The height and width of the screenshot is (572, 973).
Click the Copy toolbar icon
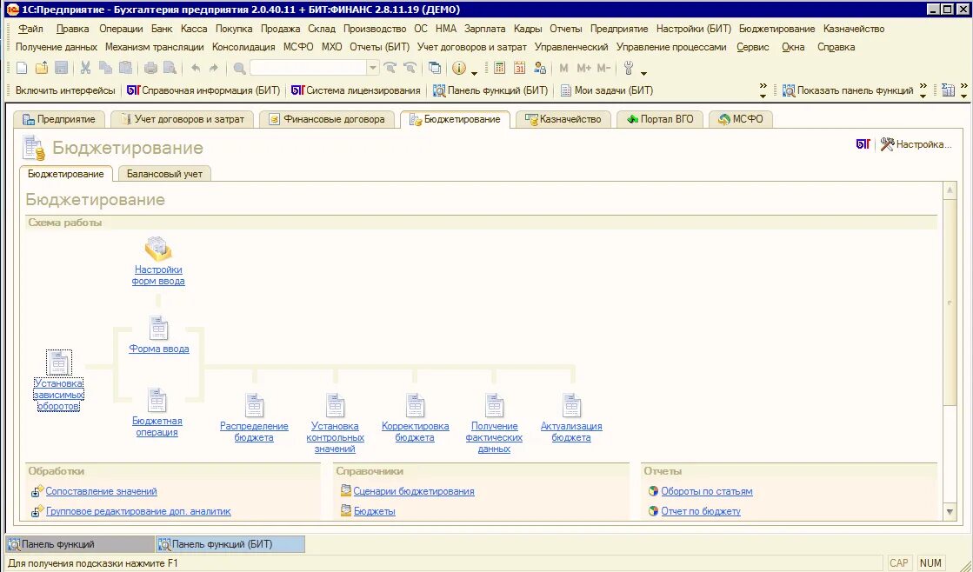point(105,69)
